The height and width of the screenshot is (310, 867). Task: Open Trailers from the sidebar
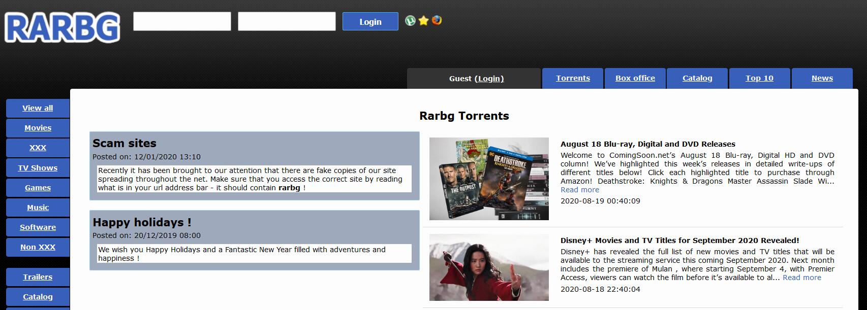(38, 277)
